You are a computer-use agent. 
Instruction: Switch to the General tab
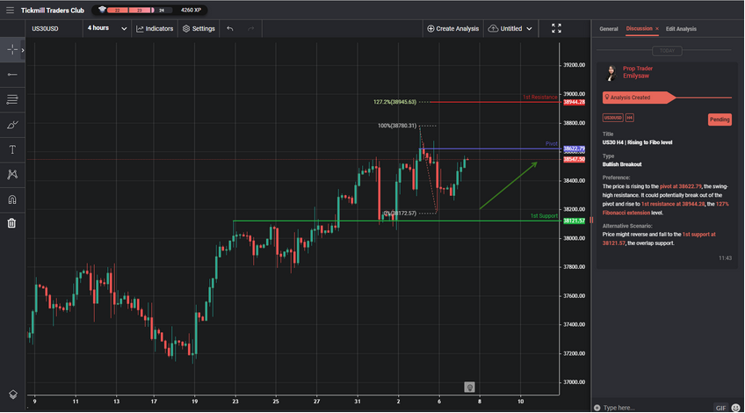(x=608, y=29)
